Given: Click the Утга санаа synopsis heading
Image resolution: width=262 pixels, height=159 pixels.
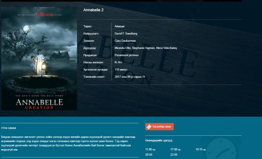Looking at the screenshot, I should 9,128.
